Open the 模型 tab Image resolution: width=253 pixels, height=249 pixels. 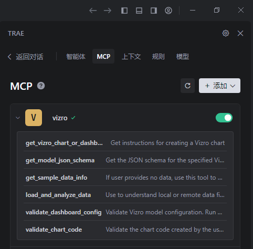pyautogui.click(x=183, y=57)
